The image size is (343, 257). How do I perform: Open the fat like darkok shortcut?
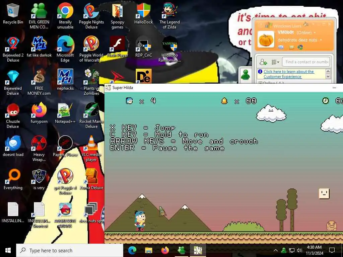tap(39, 47)
